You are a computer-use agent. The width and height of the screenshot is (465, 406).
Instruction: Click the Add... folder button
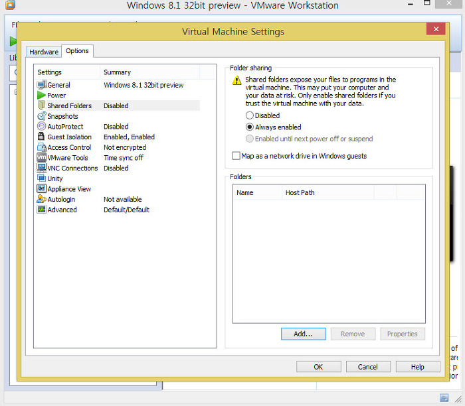click(x=303, y=334)
